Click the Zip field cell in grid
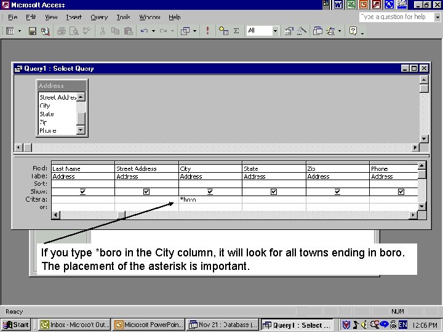This screenshot has height=332, width=443. [338, 168]
